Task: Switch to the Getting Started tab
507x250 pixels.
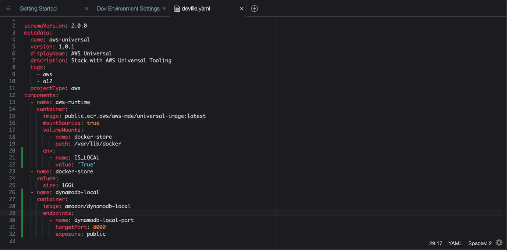Action: [x=38, y=8]
